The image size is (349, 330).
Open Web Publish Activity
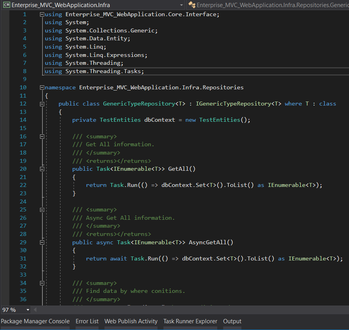131,321
